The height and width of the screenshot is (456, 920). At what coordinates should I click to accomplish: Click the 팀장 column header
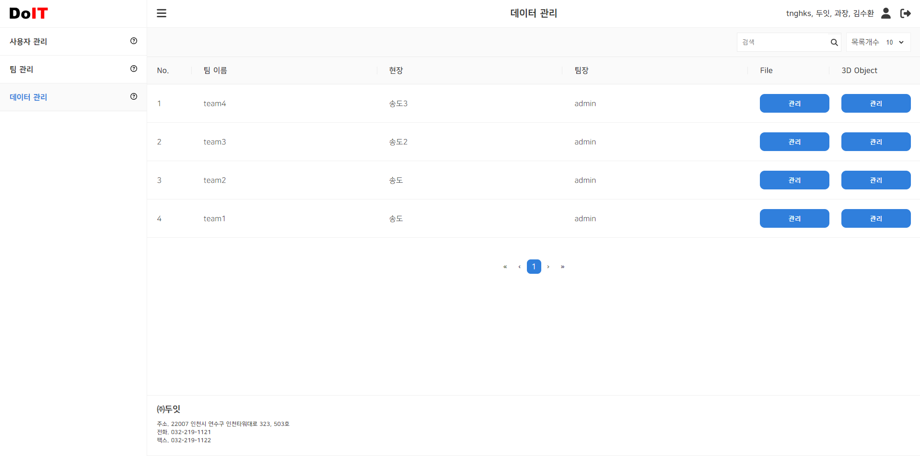(x=582, y=70)
